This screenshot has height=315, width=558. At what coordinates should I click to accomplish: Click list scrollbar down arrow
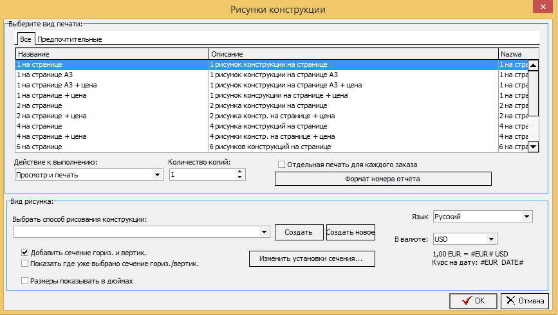tap(533, 147)
